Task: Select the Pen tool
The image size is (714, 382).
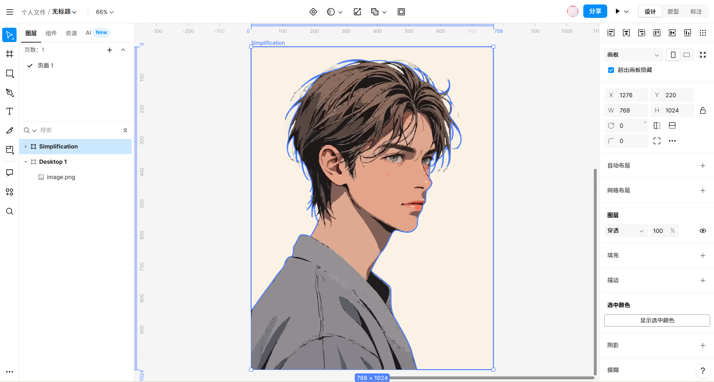Action: coord(10,92)
